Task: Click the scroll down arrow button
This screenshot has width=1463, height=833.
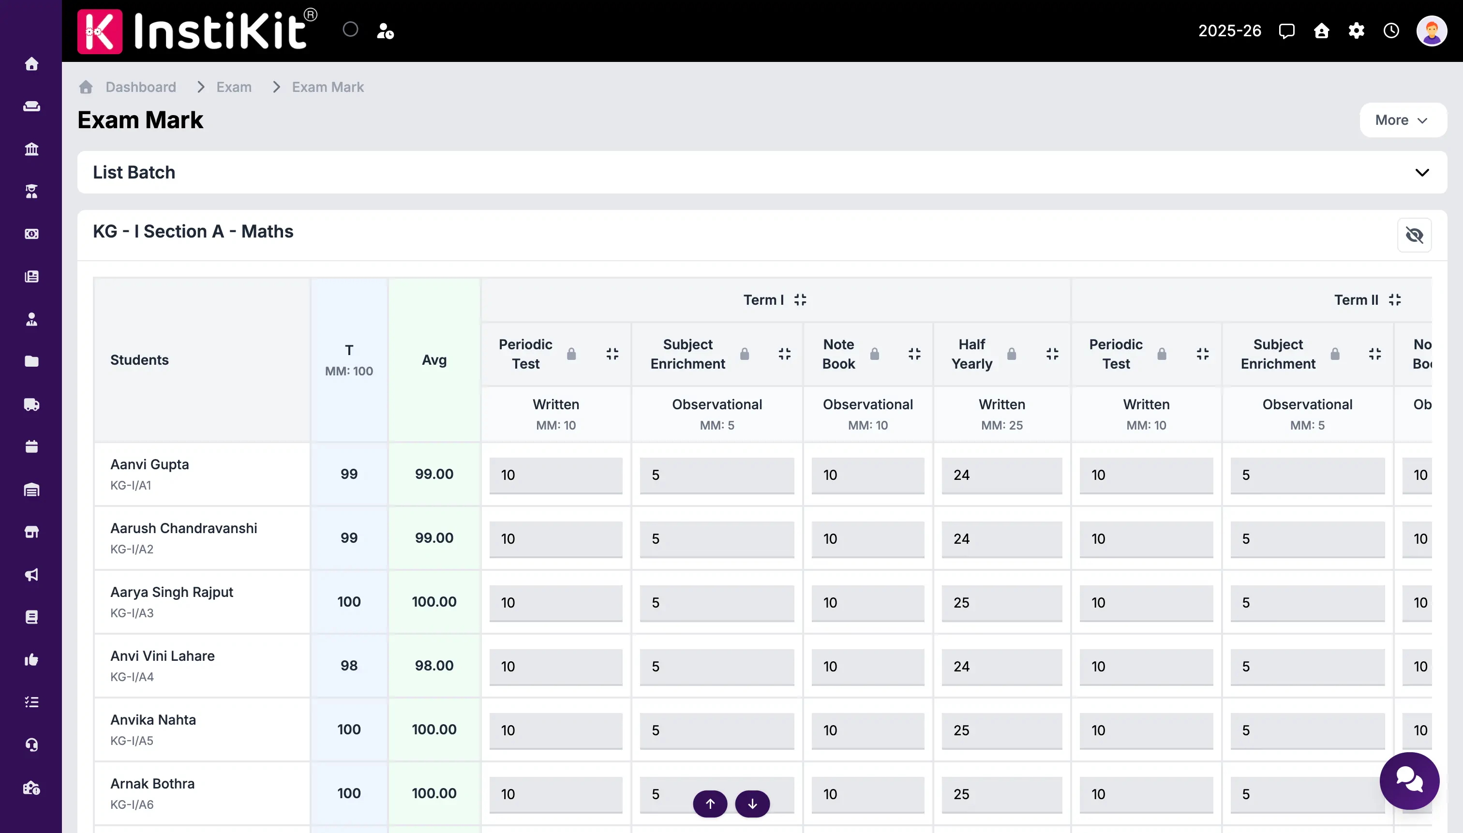Action: (x=752, y=803)
